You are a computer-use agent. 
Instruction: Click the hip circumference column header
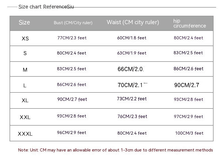pyautogui.click(x=189, y=23)
